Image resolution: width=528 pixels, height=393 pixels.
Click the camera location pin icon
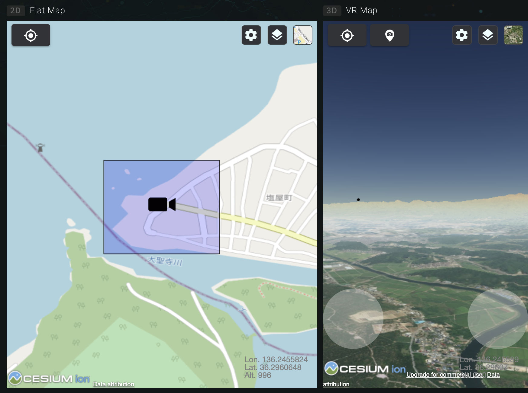[x=389, y=36]
